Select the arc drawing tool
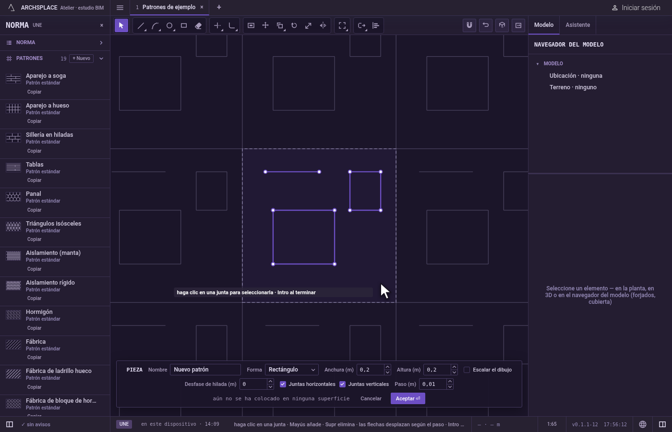This screenshot has width=672, height=432. tap(155, 25)
